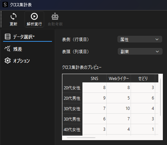Click the 表側（行項目） label

76,40
